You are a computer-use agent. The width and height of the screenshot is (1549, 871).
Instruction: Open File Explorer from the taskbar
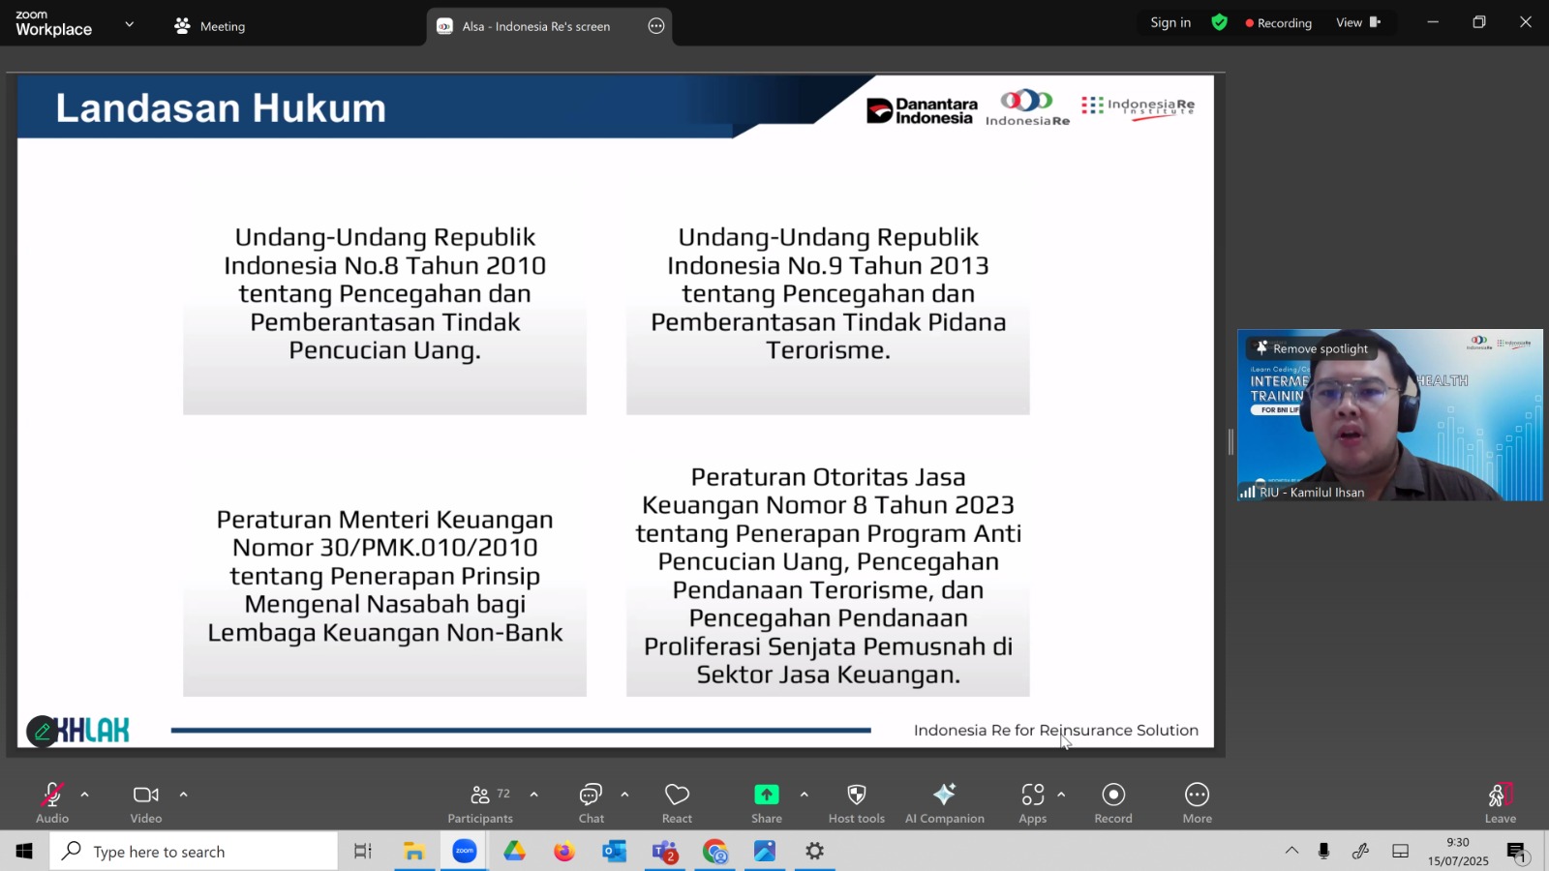tap(414, 852)
